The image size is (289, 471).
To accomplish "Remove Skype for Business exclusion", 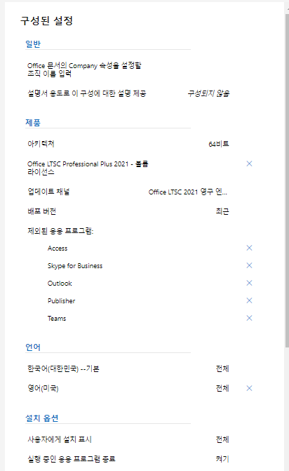I will coord(249,265).
